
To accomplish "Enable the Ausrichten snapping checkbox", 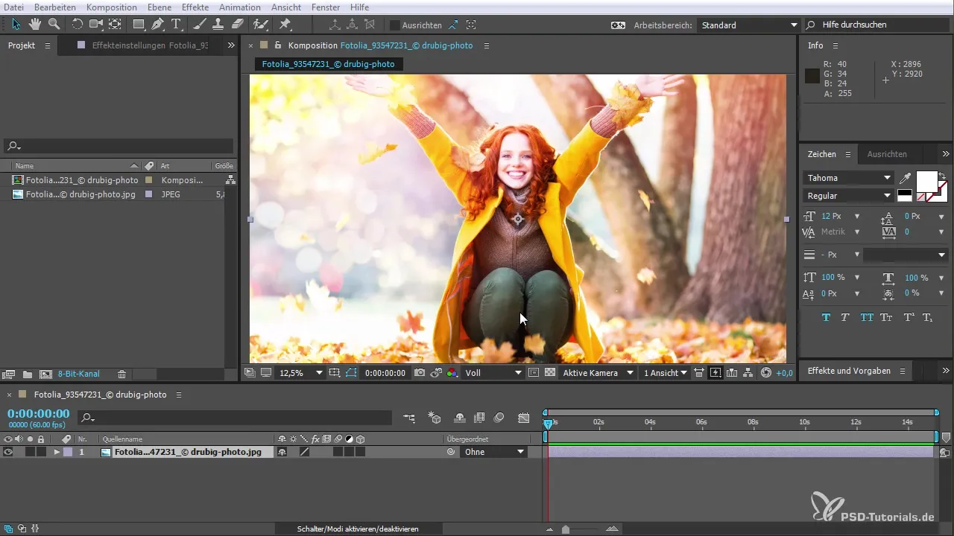I will pos(395,25).
